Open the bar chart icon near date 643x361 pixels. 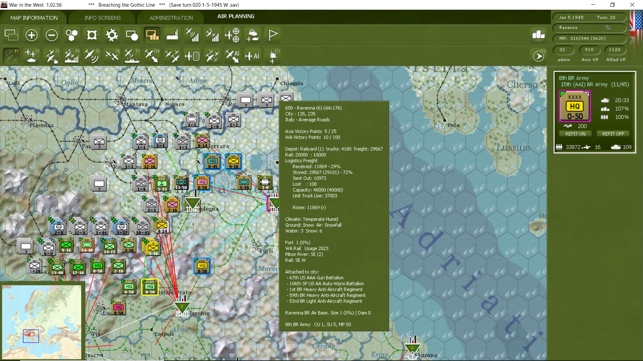[x=539, y=34]
